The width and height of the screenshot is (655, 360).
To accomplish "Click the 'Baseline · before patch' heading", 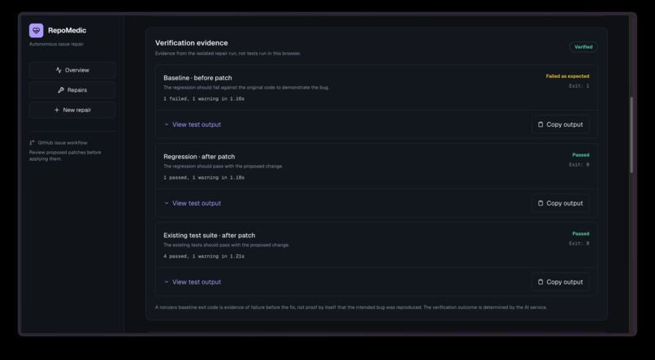I will [197, 78].
